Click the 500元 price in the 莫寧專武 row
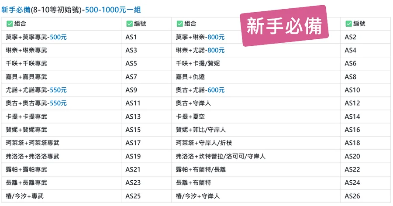The height and width of the screenshot is (206, 393). pyautogui.click(x=58, y=37)
